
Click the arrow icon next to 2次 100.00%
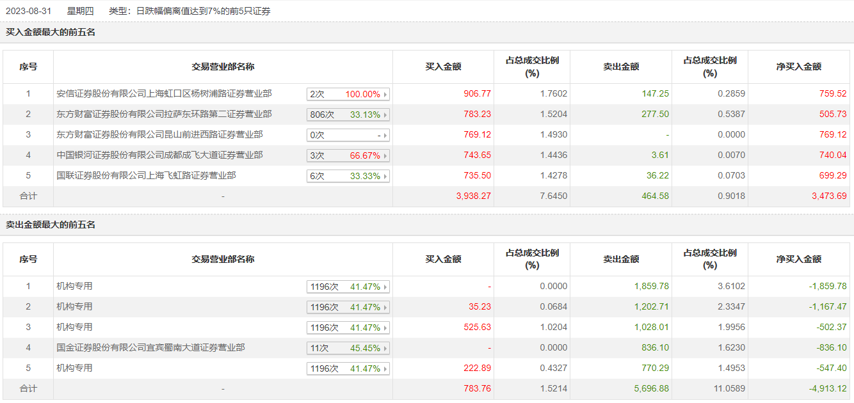(385, 95)
